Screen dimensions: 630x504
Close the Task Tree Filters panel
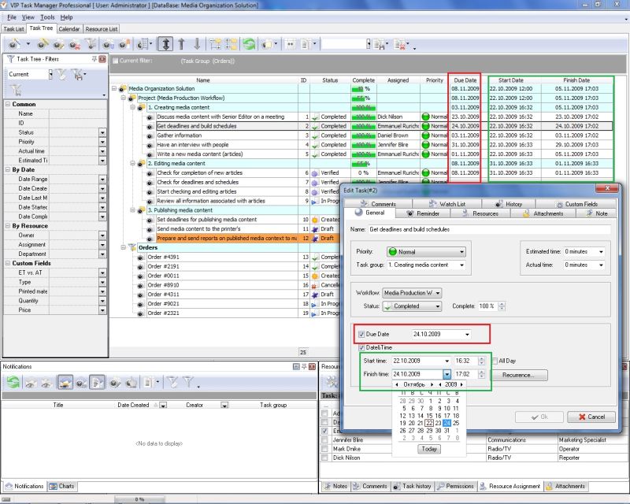(102, 59)
